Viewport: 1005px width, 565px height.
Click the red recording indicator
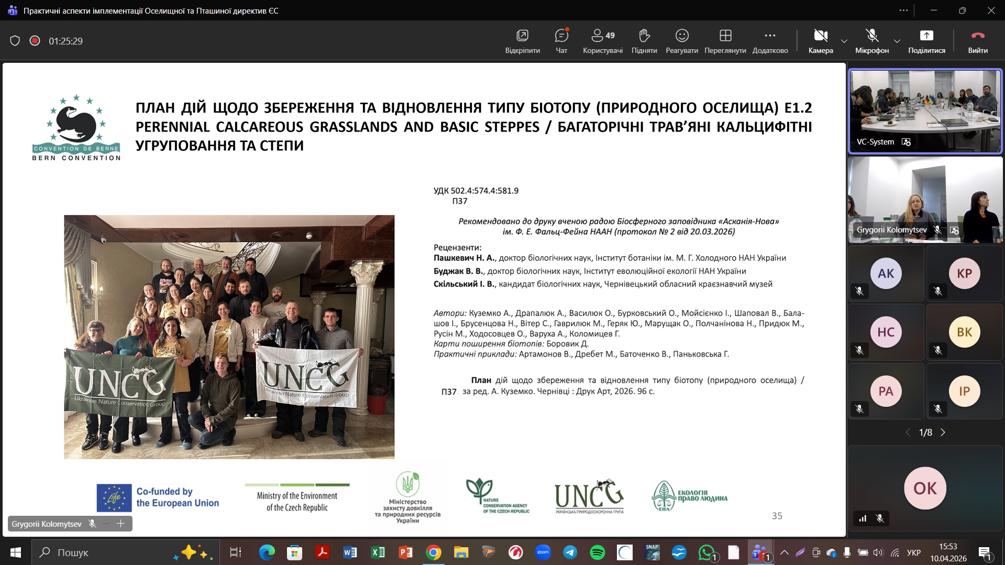pyautogui.click(x=35, y=41)
